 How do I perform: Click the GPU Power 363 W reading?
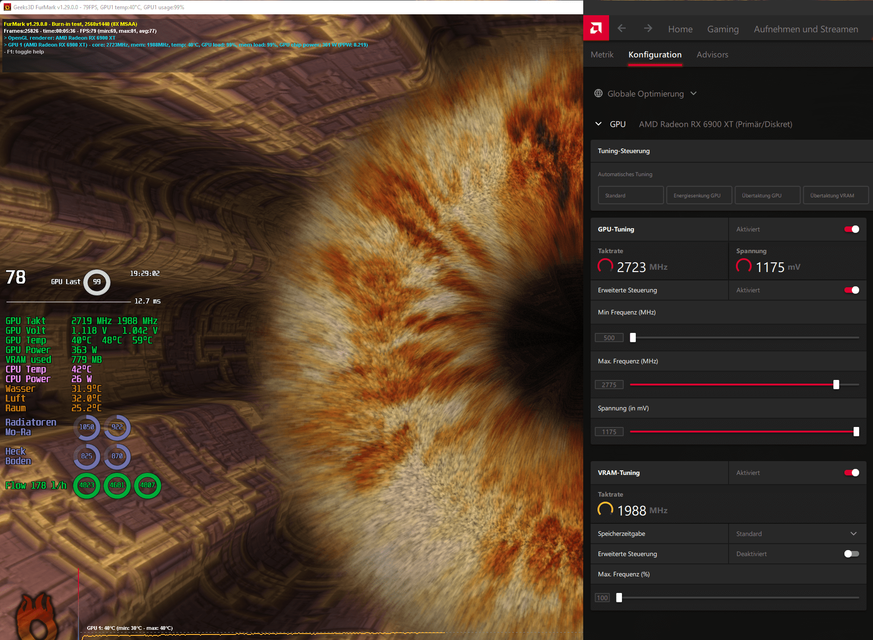pos(51,350)
